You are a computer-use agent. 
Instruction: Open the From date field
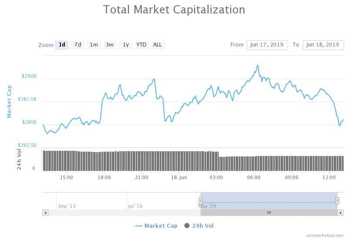pos(267,45)
